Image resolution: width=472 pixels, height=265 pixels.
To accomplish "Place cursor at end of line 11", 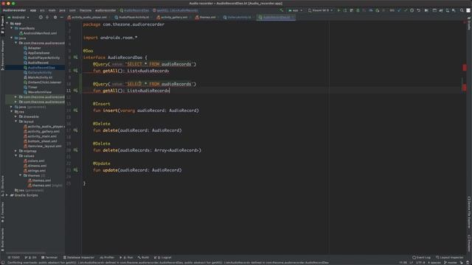I will [170, 91].
